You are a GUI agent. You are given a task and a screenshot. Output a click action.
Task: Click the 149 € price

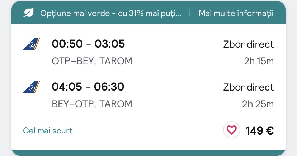click(x=260, y=131)
